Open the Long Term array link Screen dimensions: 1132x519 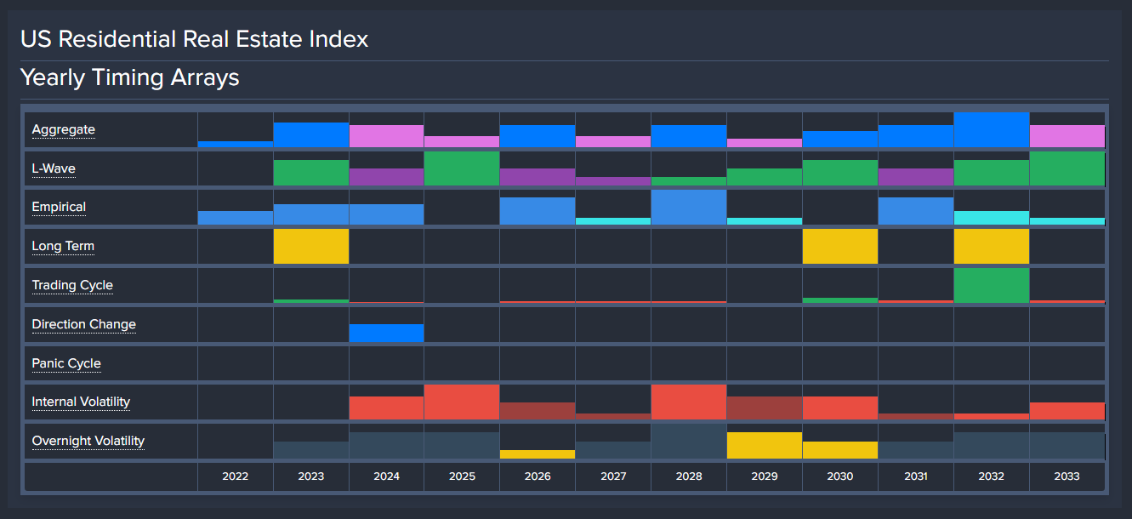(63, 246)
